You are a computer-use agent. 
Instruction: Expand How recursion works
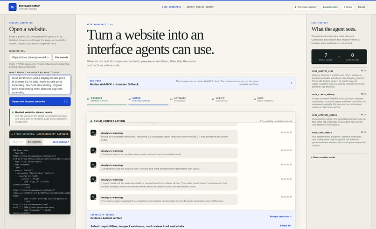coord(323,157)
